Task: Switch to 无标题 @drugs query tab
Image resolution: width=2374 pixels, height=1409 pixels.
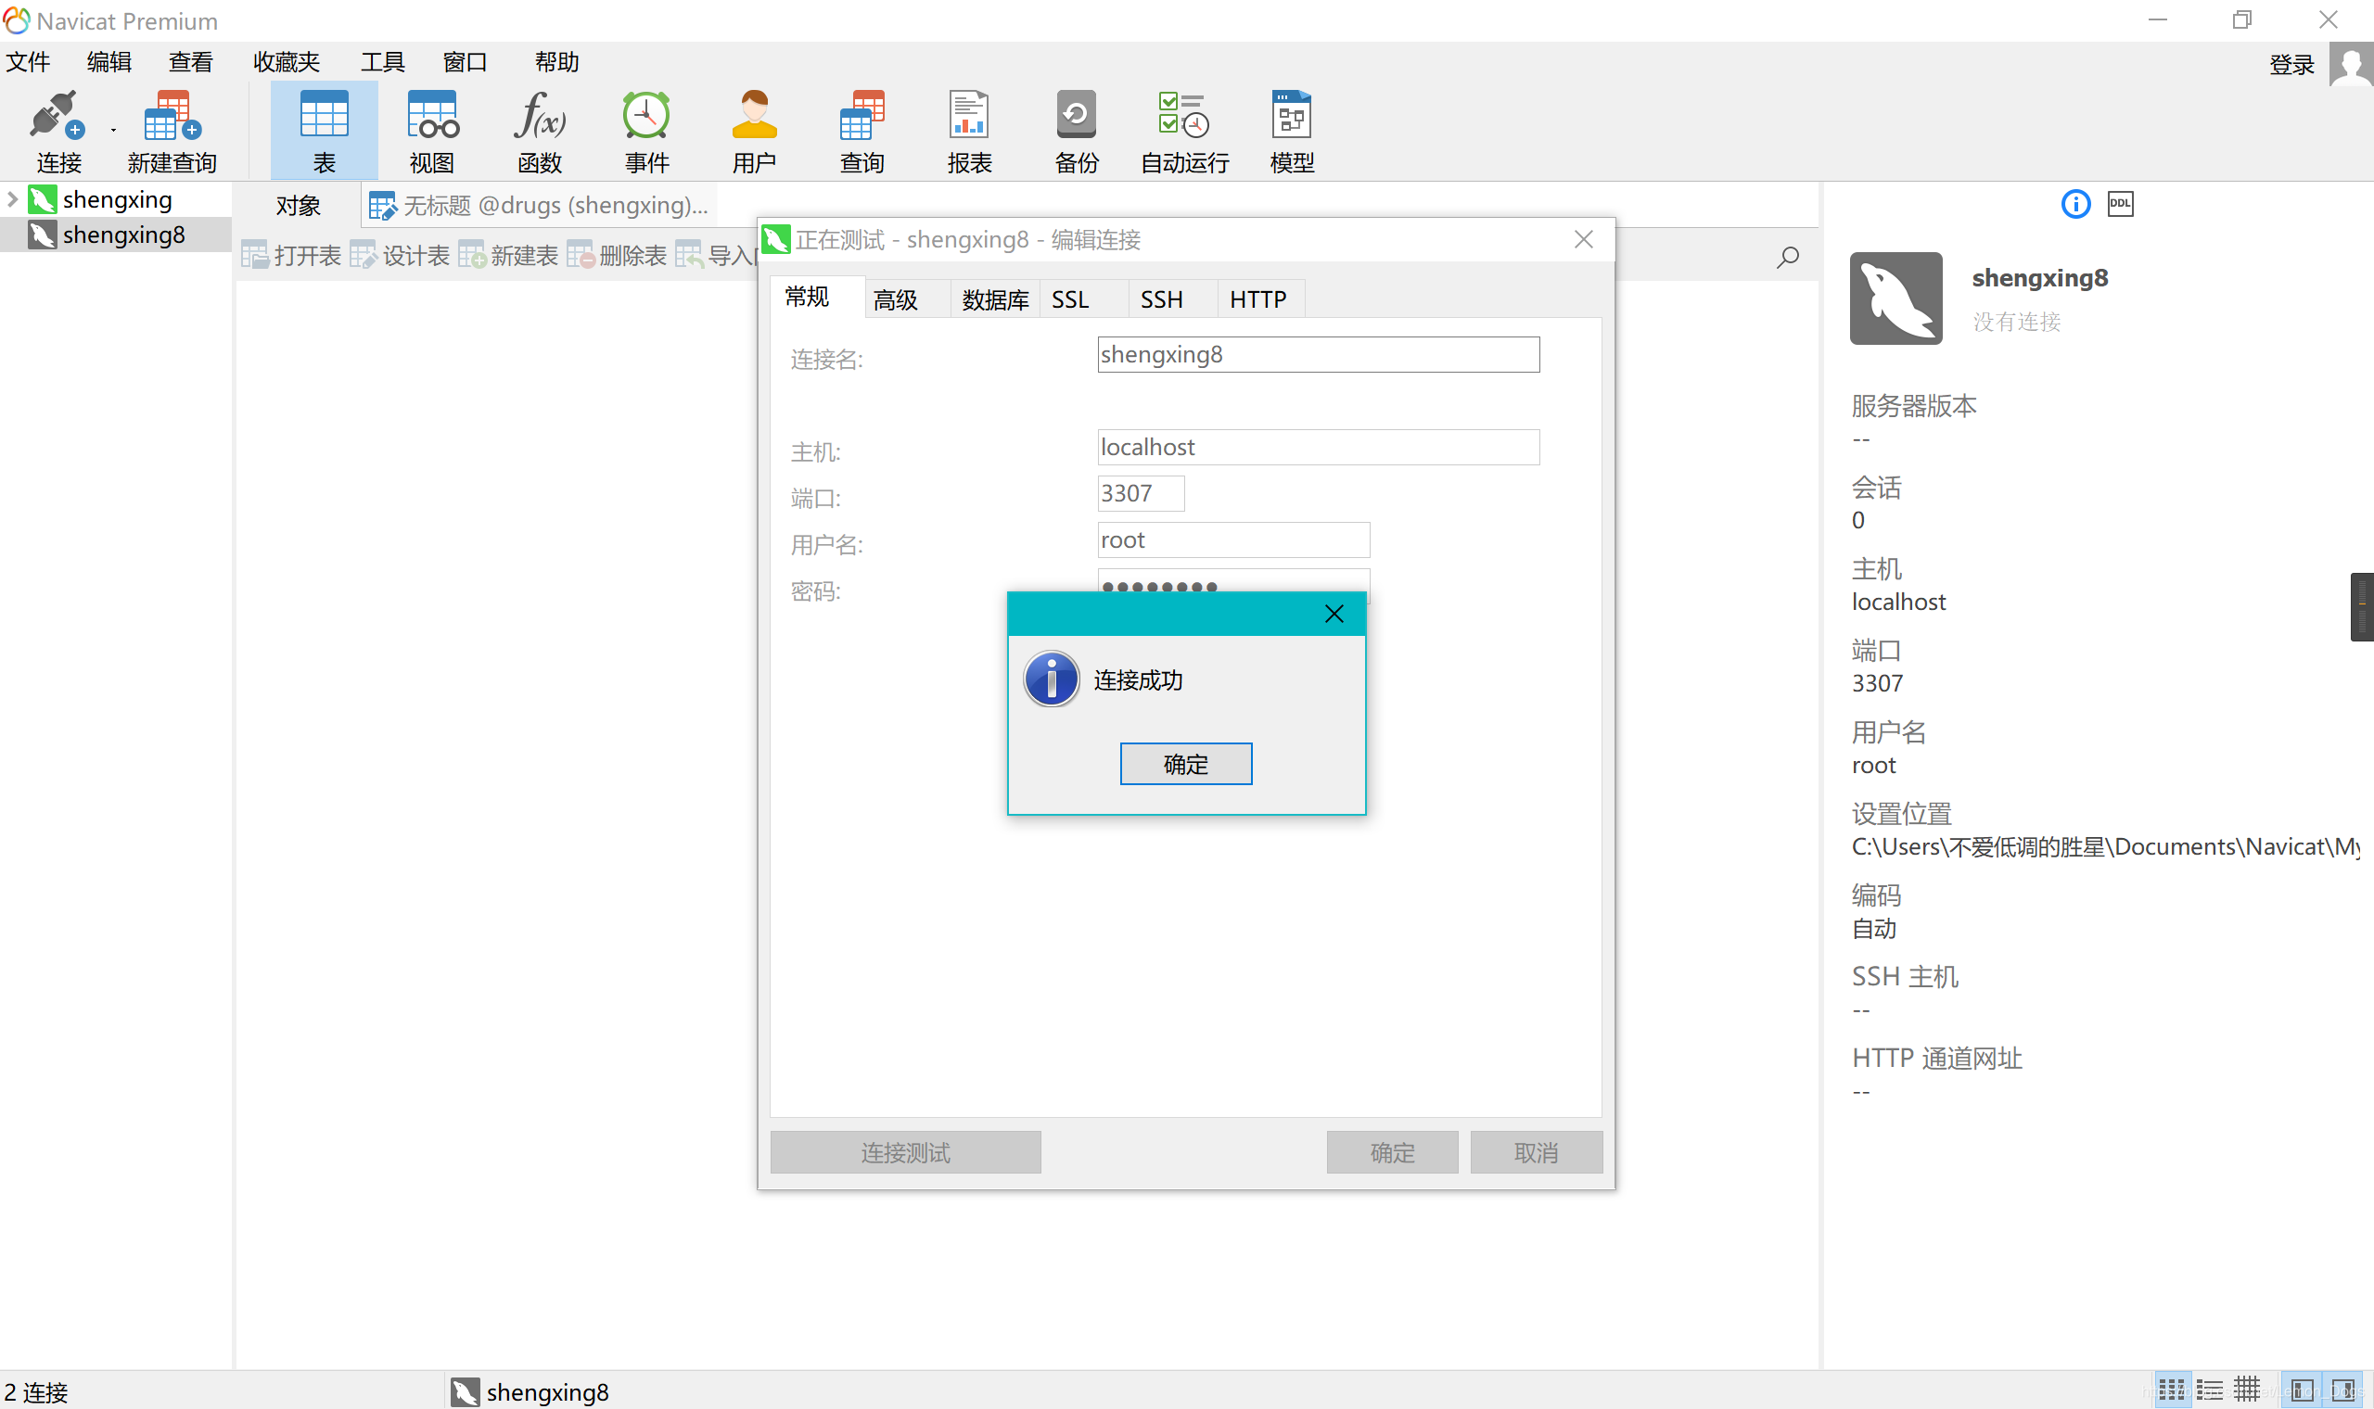Action: (541, 205)
